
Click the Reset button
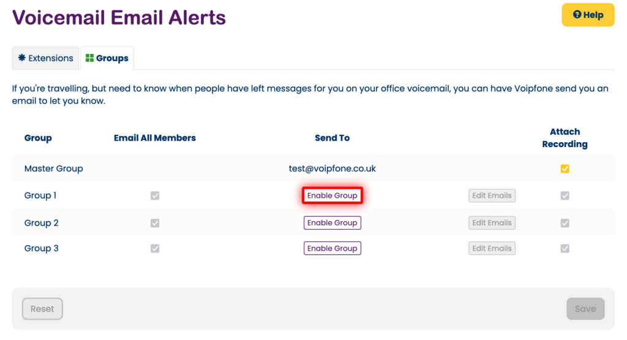(x=42, y=309)
